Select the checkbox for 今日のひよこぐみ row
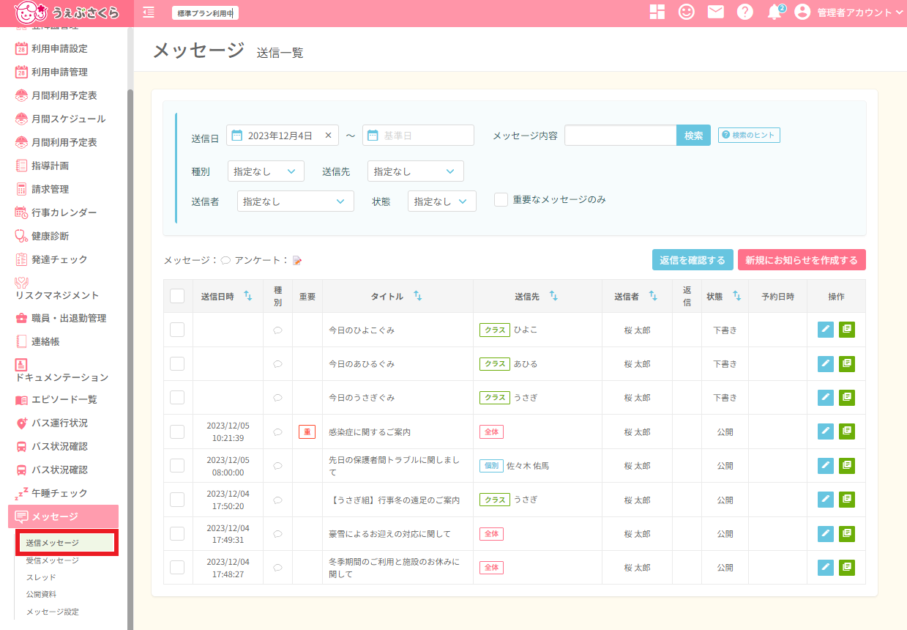 coord(176,329)
